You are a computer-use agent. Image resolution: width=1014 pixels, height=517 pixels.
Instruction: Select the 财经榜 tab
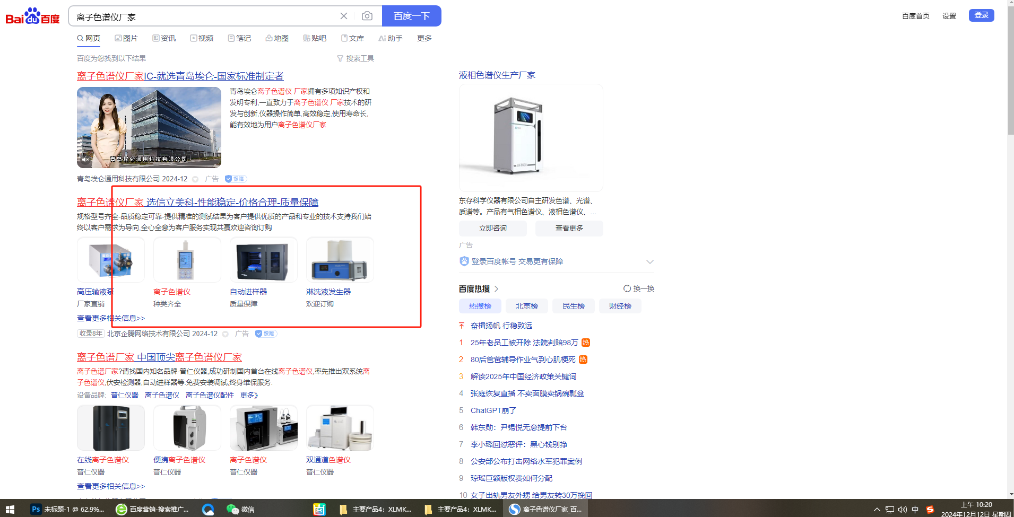[620, 306]
